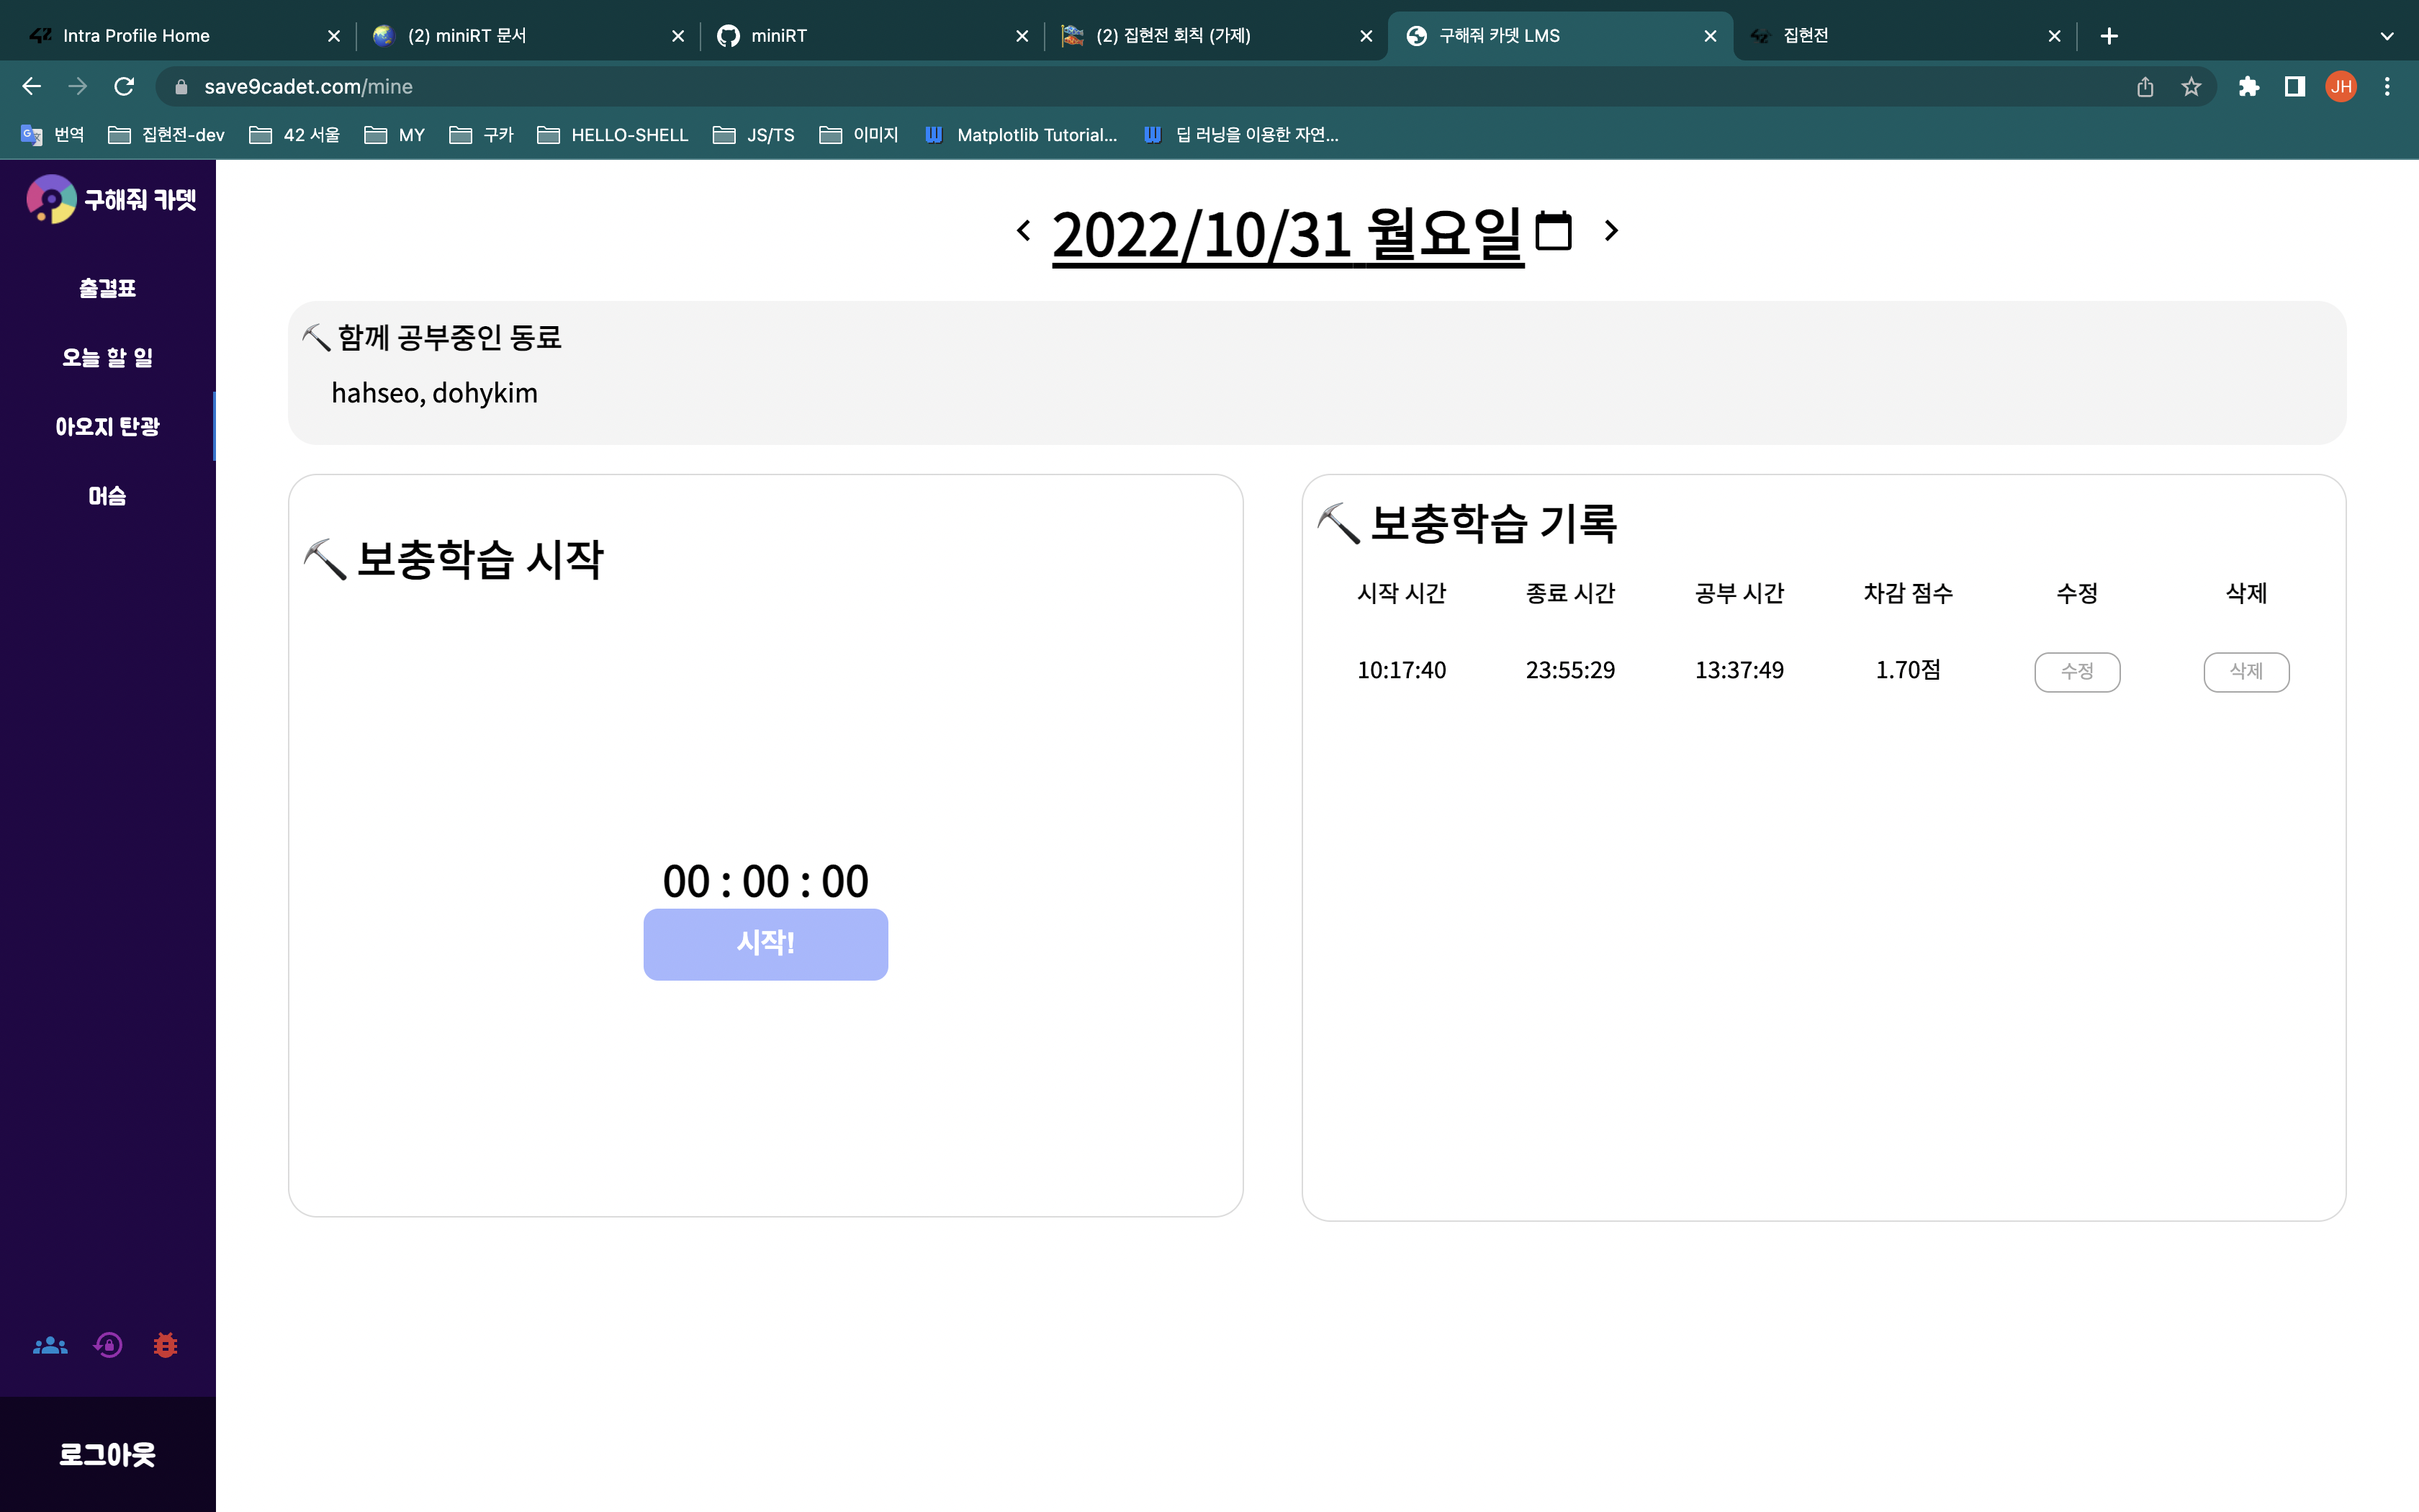2419x1512 pixels.
Task: Click the 수정 edit button in record row
Action: pos(2076,671)
